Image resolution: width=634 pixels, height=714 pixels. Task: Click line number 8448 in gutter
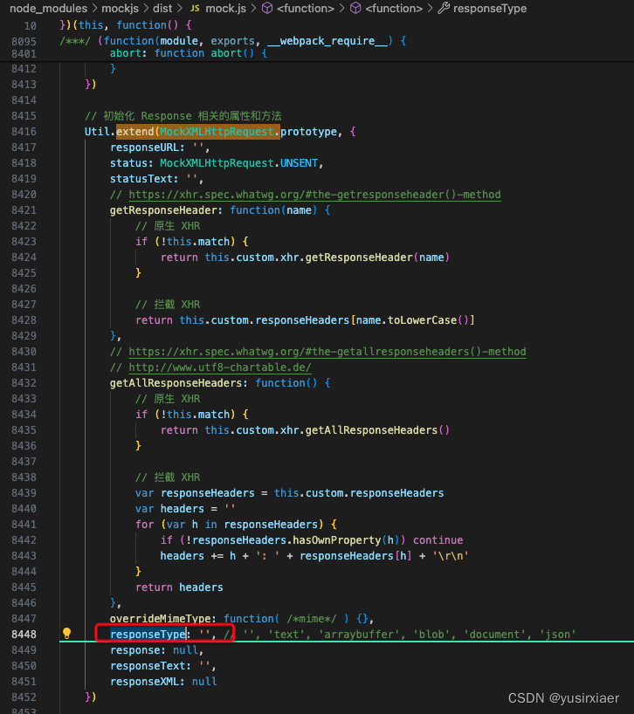[x=24, y=635]
